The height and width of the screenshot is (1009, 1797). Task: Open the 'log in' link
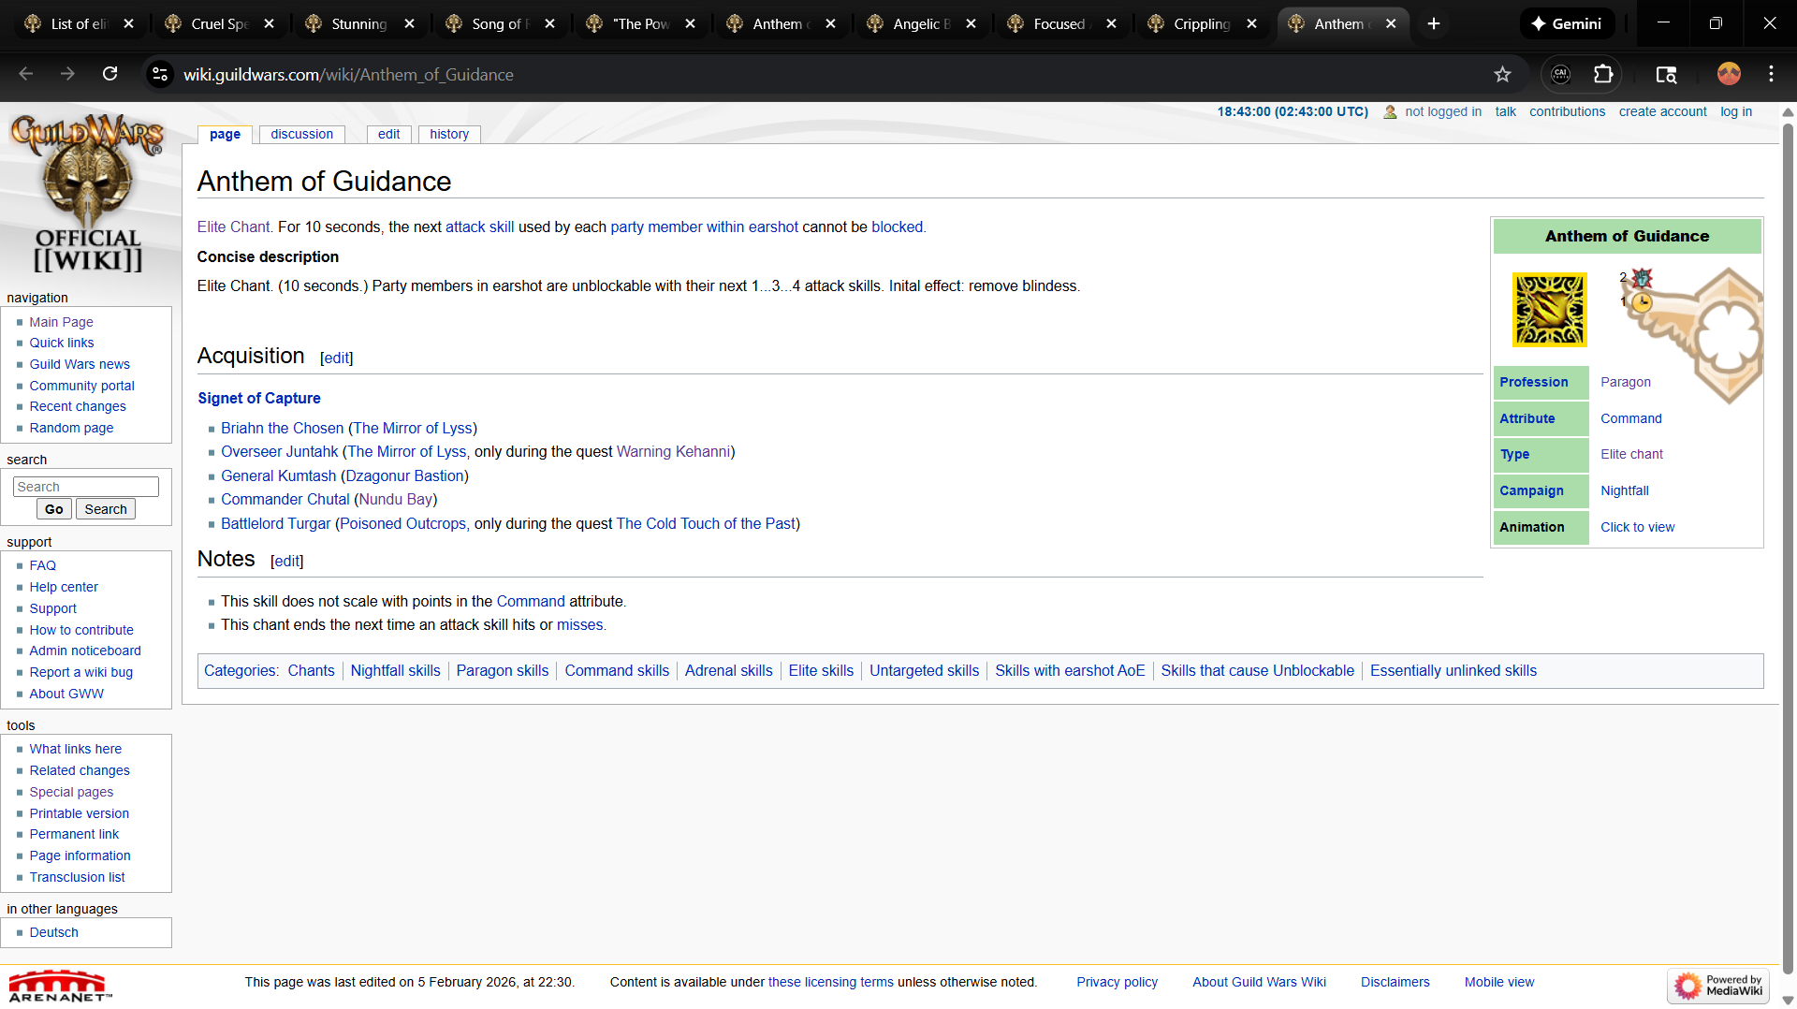coord(1736,111)
